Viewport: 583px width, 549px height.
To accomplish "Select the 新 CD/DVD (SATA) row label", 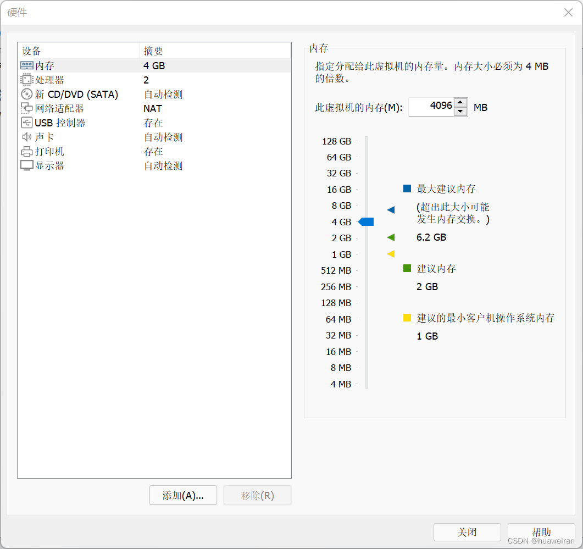I will [76, 95].
